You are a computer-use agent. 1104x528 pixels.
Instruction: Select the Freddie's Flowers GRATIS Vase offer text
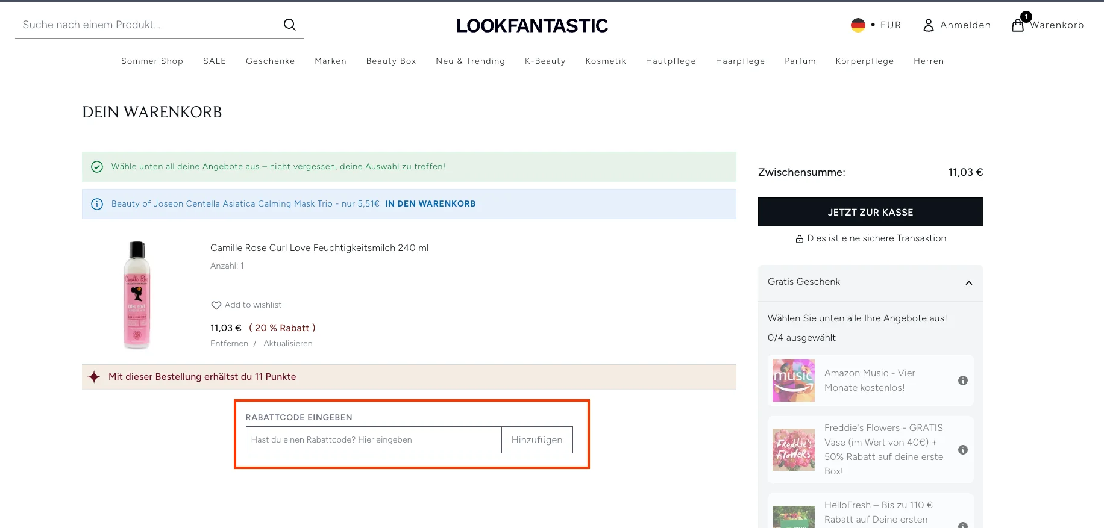pyautogui.click(x=883, y=450)
